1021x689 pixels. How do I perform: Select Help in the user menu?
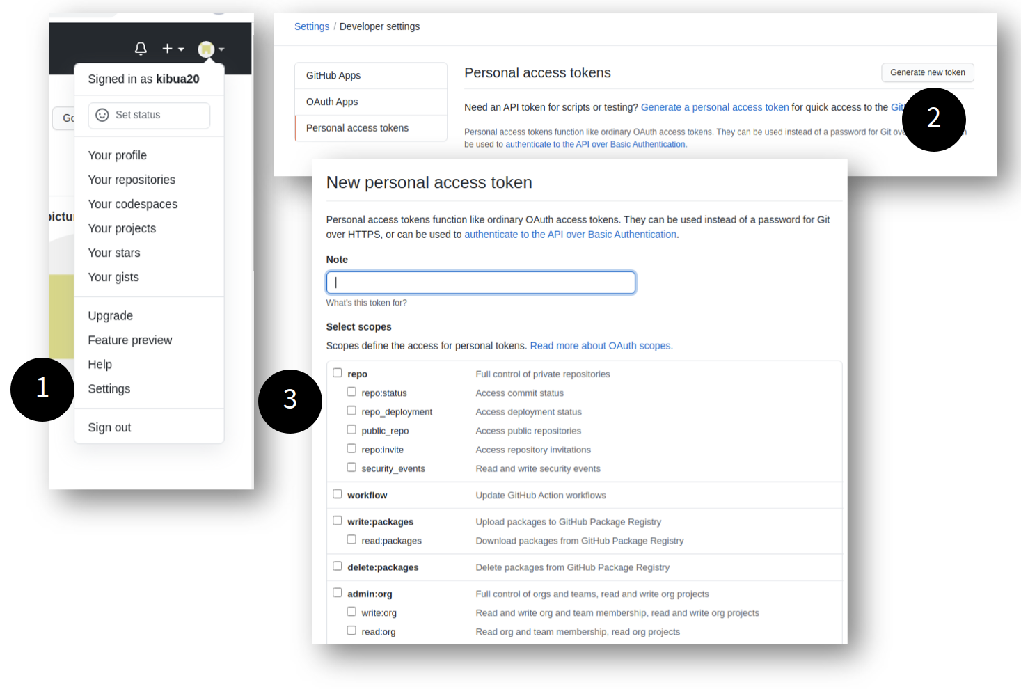100,365
